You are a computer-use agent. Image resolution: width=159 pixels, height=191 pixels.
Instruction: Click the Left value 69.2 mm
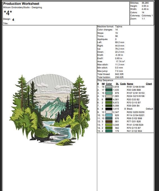point(120,42)
